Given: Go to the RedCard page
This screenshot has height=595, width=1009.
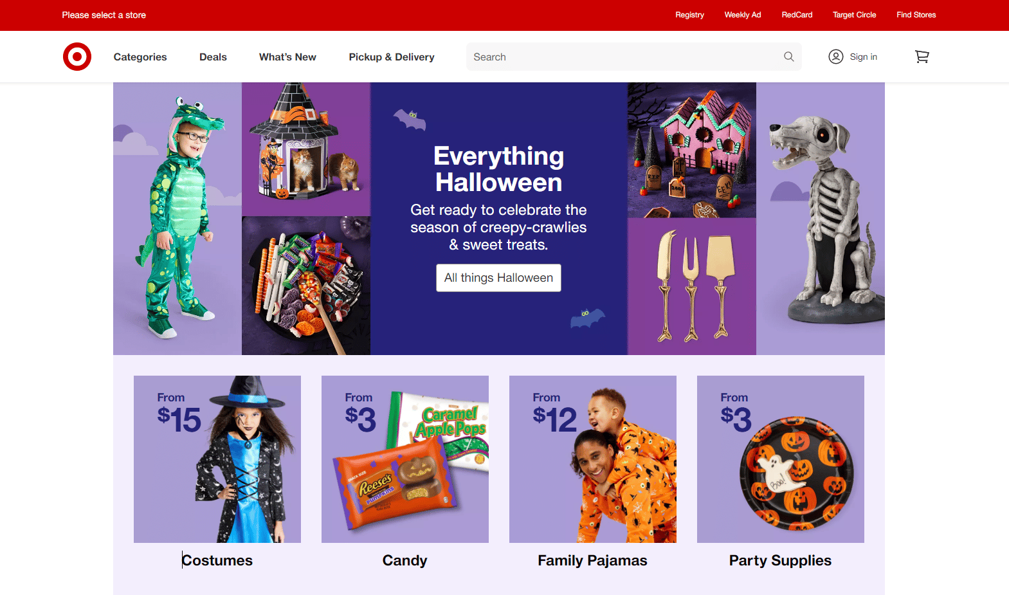Looking at the screenshot, I should click(x=797, y=15).
